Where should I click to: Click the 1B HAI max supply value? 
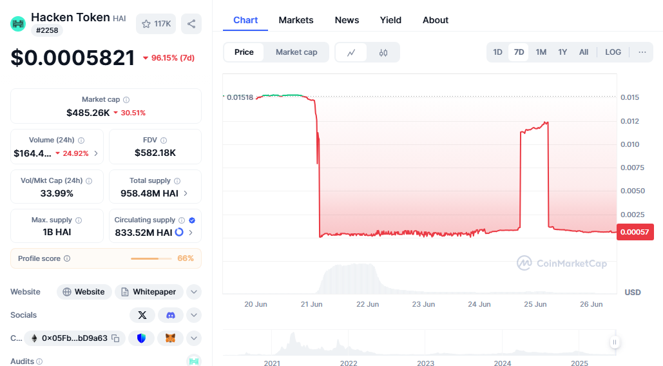[57, 232]
